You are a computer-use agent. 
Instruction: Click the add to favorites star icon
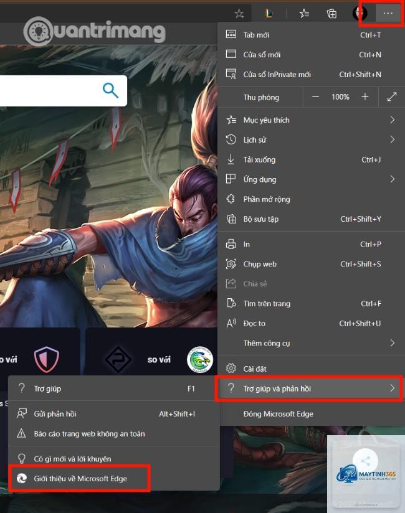239,14
